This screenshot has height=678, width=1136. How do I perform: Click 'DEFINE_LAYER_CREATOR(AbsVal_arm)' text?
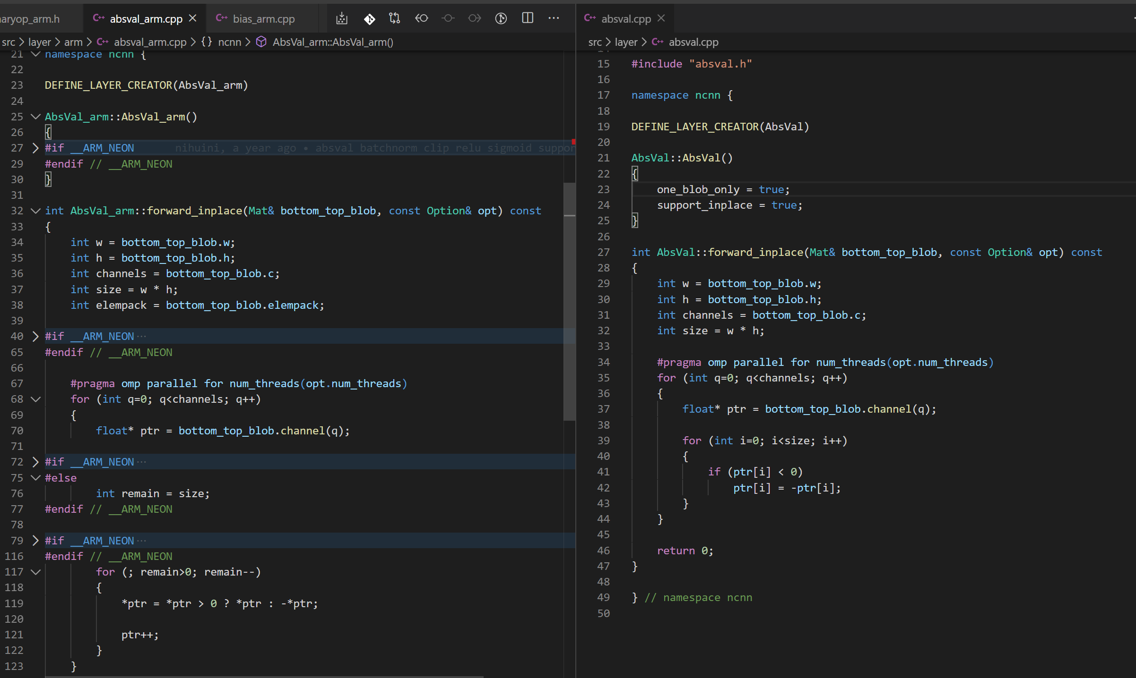tap(147, 85)
